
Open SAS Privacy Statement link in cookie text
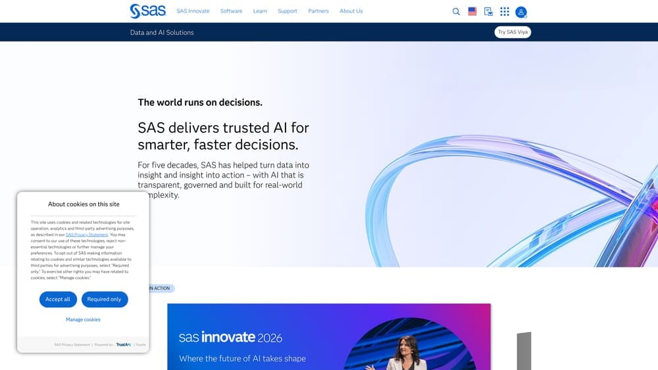click(87, 235)
